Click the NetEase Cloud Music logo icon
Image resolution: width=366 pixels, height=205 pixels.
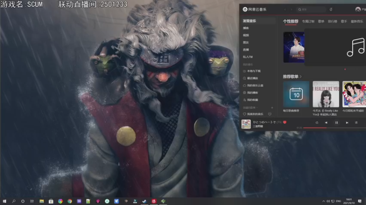click(245, 9)
